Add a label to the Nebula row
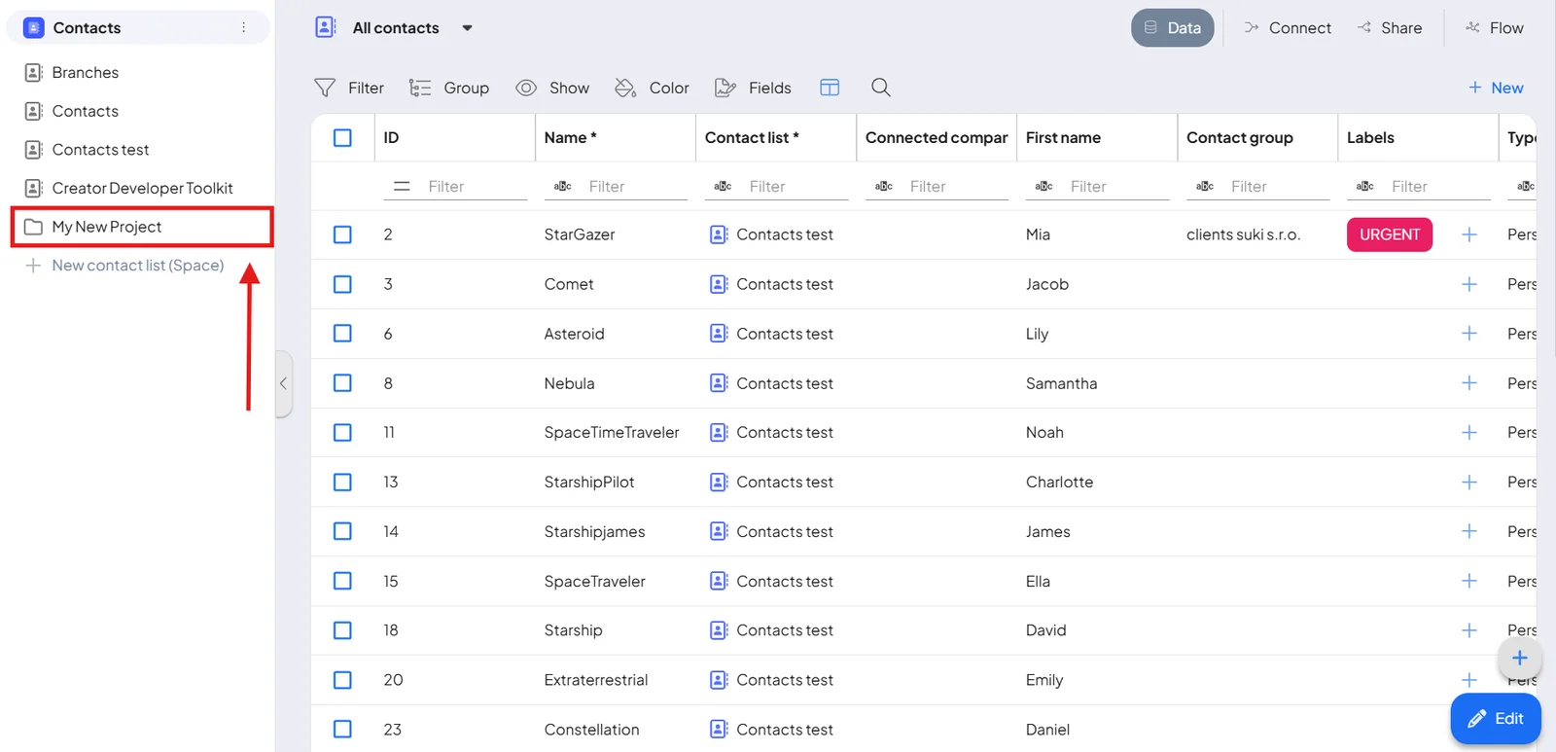This screenshot has width=1556, height=752. (1469, 383)
